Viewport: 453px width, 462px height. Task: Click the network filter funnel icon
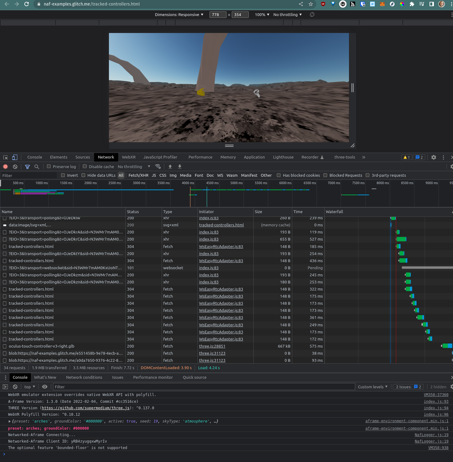(27, 167)
